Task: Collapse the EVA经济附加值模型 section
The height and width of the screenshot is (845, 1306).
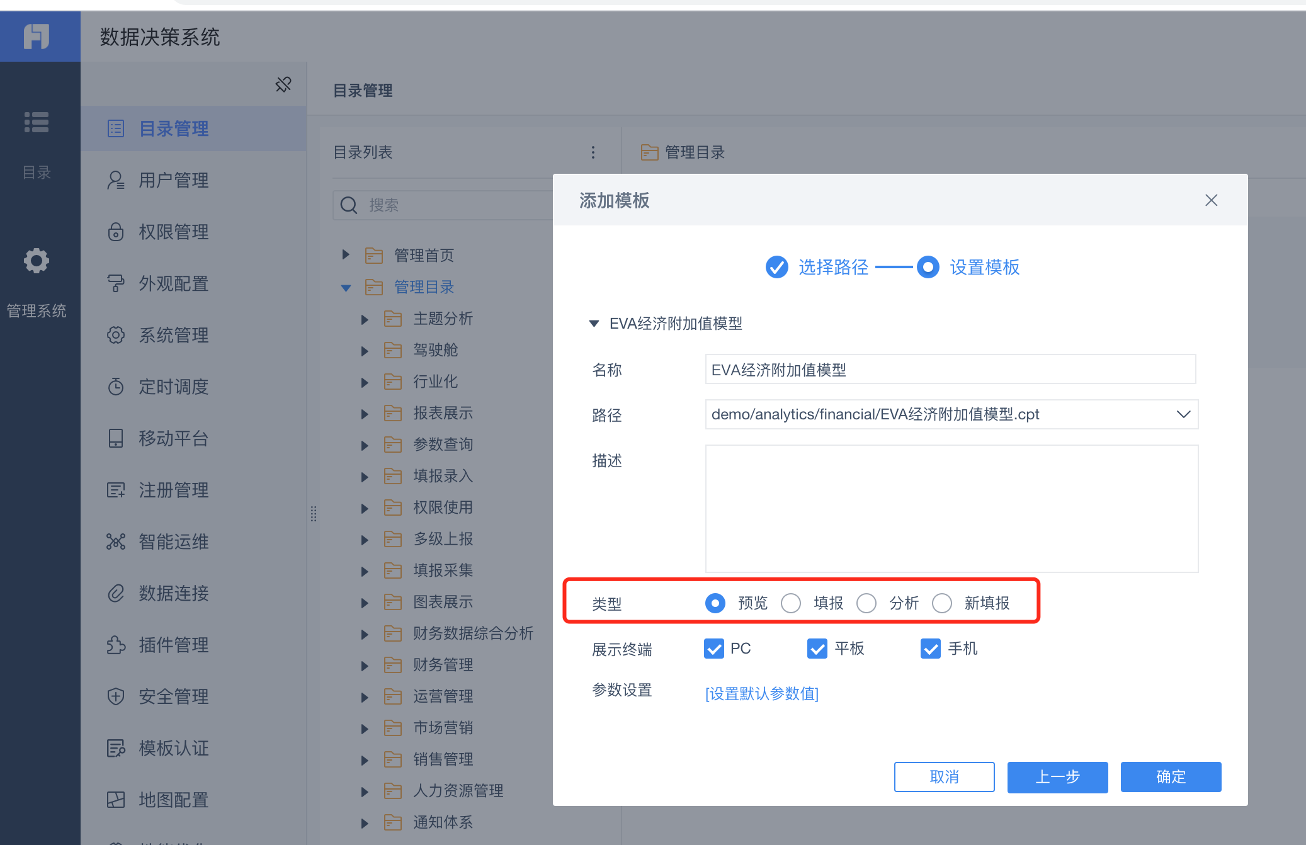Action: 593,324
